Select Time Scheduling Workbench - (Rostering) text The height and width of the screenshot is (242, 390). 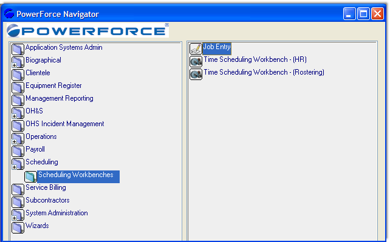click(264, 72)
